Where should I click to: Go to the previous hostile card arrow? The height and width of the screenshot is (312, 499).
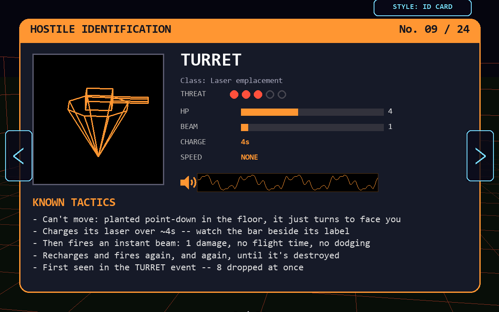[19, 156]
